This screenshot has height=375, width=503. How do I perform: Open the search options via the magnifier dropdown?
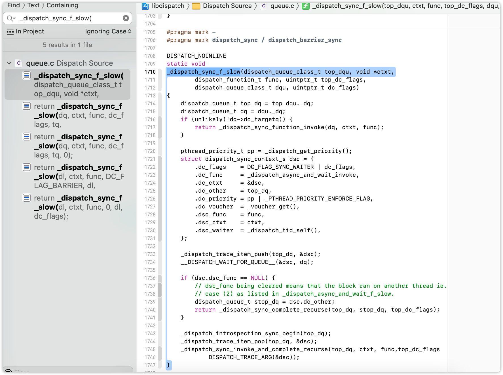11,18
